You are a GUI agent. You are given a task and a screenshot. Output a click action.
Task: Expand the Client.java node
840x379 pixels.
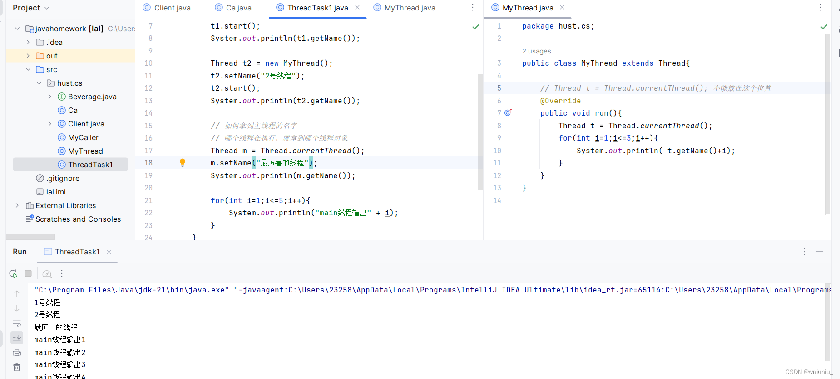click(x=50, y=124)
